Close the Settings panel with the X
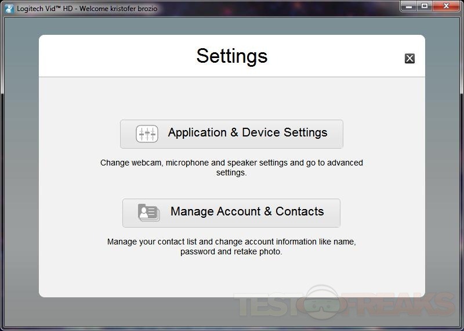This screenshot has width=464, height=331. (x=409, y=58)
